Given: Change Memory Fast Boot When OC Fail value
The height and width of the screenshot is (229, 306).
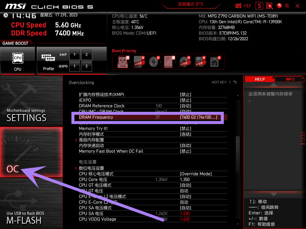Looking at the screenshot, I should coord(185,151).
